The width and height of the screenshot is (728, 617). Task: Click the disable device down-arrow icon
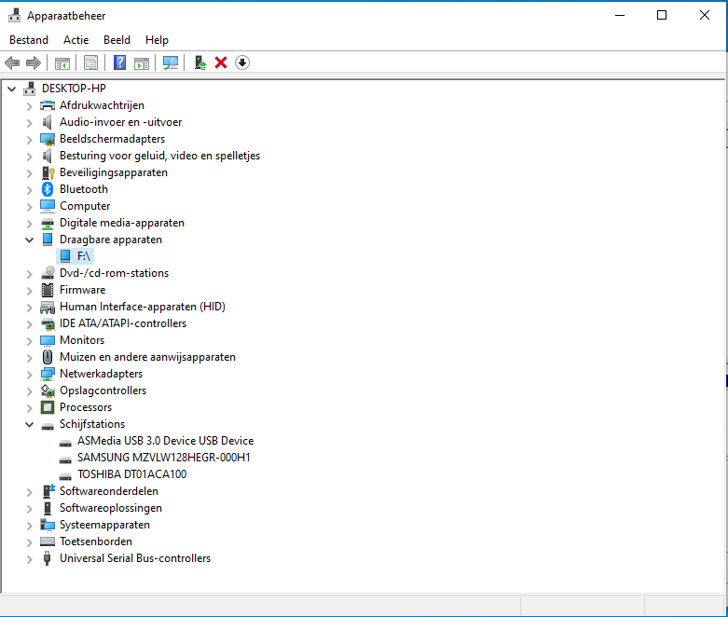pyautogui.click(x=242, y=62)
